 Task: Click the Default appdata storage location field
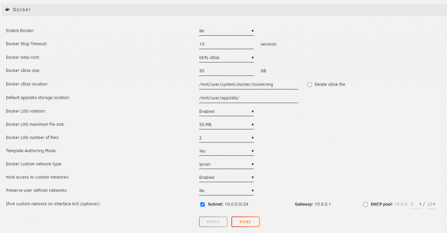click(x=248, y=98)
